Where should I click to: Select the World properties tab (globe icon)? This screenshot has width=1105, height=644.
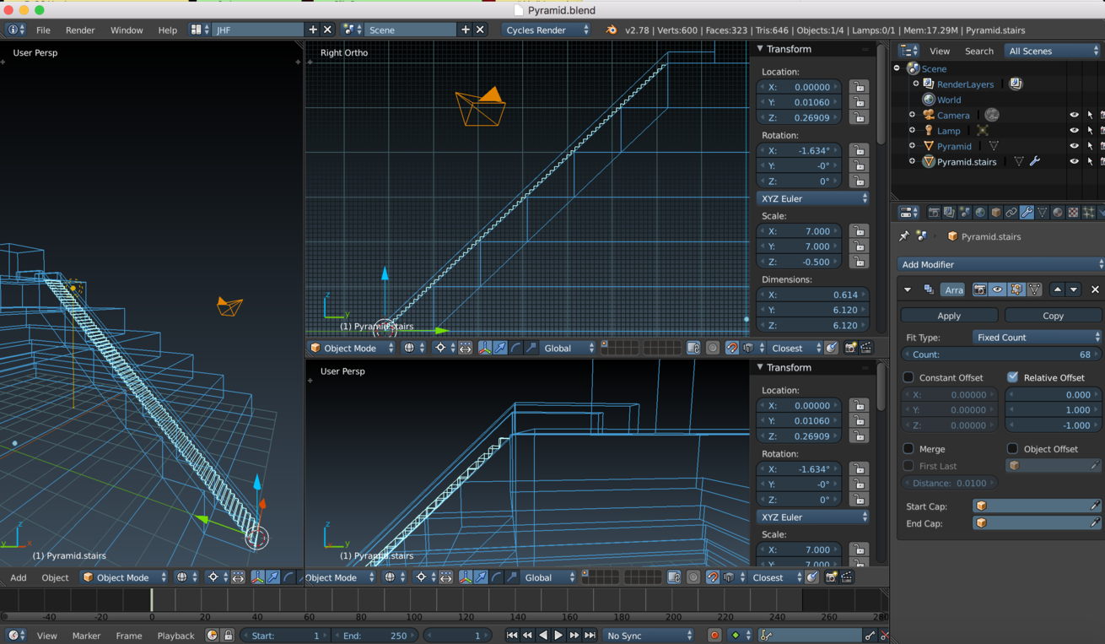click(x=979, y=212)
